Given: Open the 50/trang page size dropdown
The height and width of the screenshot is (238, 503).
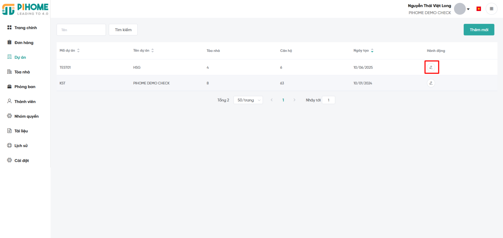Looking at the screenshot, I should coord(248,100).
